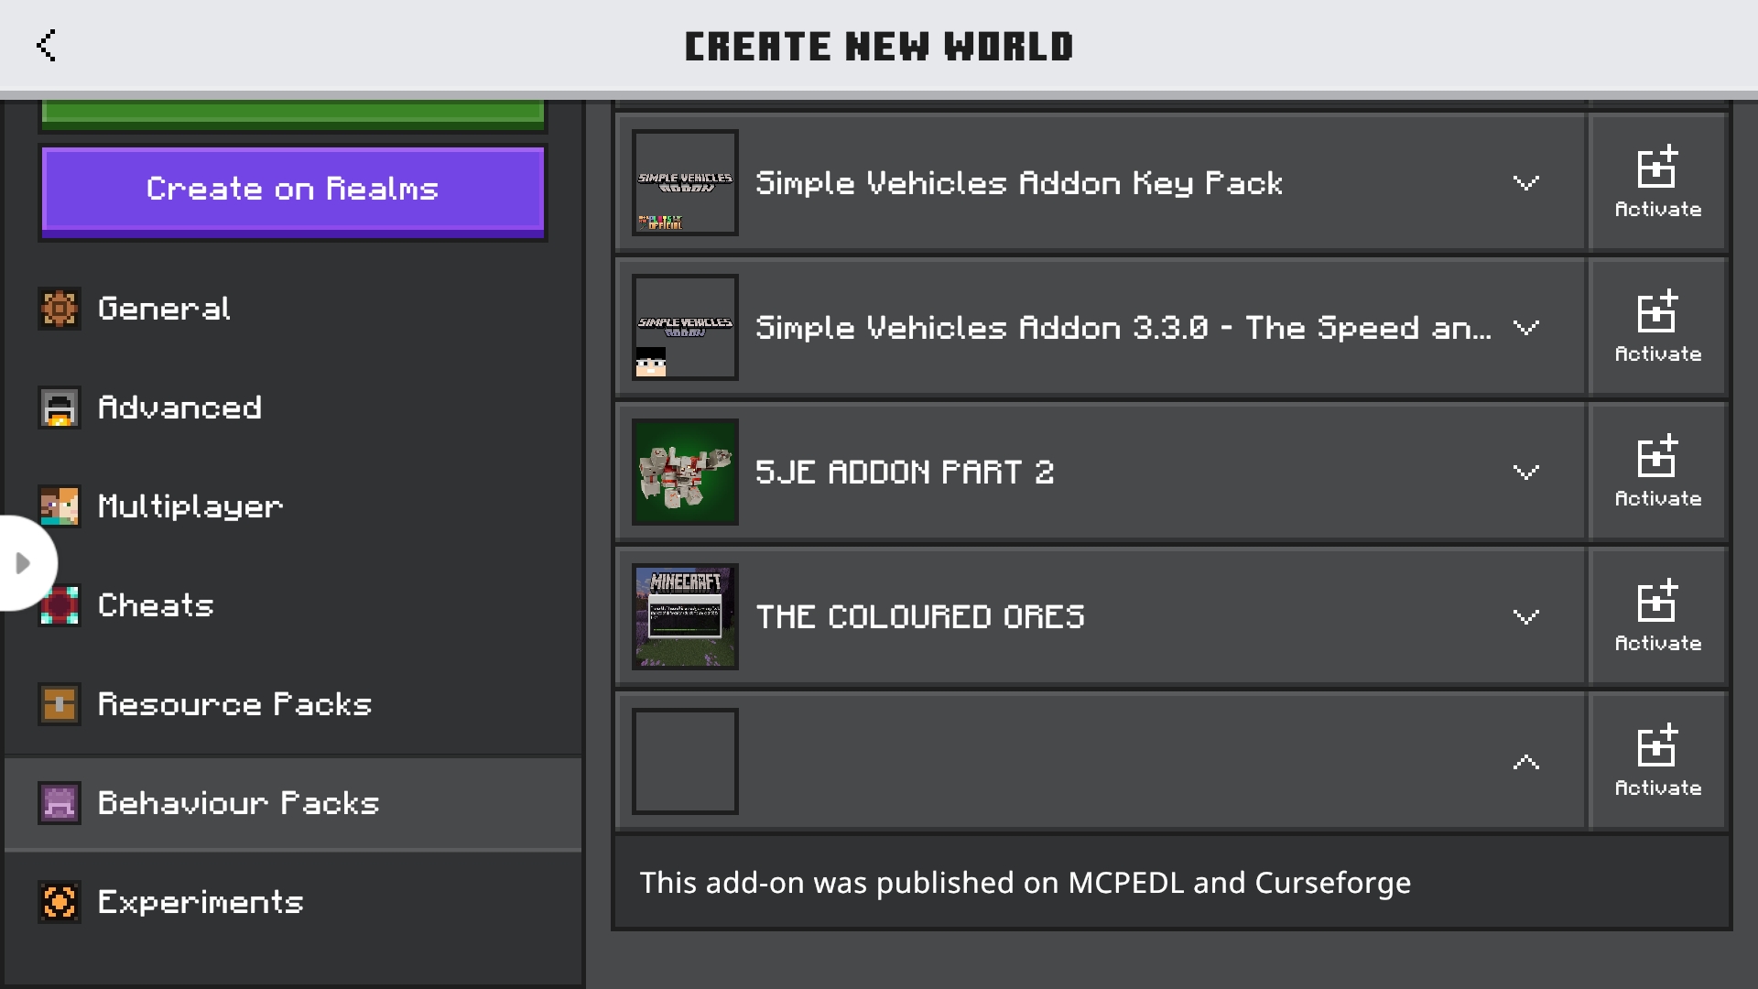Activate THE COLOURED ORES pack
The image size is (1758, 989).
pos(1657,616)
